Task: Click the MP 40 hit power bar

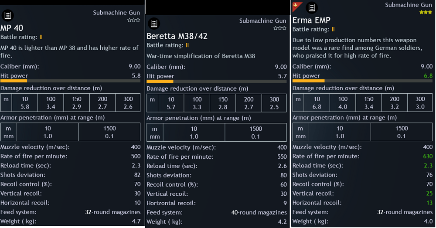Action: (70, 81)
